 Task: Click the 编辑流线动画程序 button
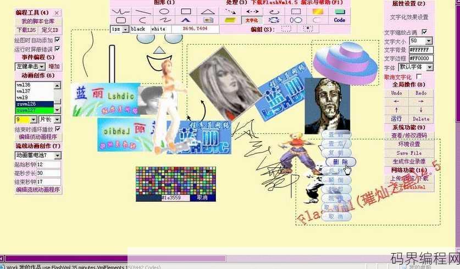click(x=38, y=189)
